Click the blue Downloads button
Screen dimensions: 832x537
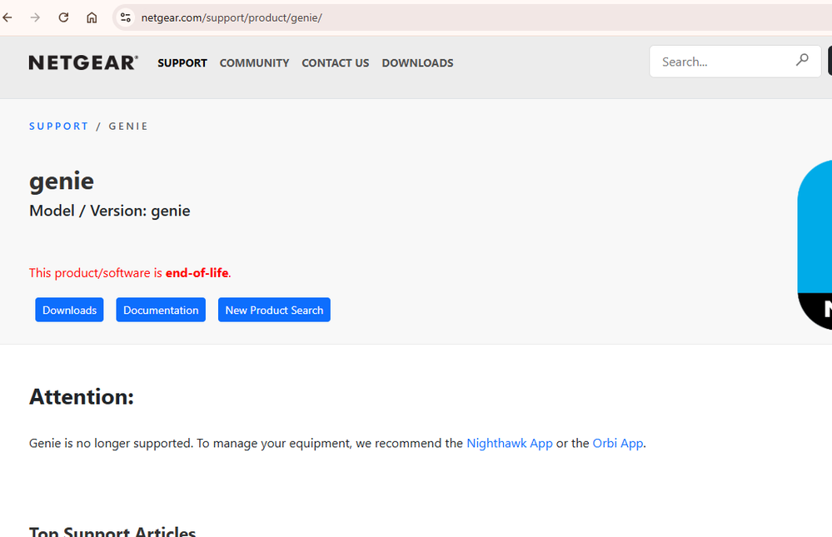[69, 310]
